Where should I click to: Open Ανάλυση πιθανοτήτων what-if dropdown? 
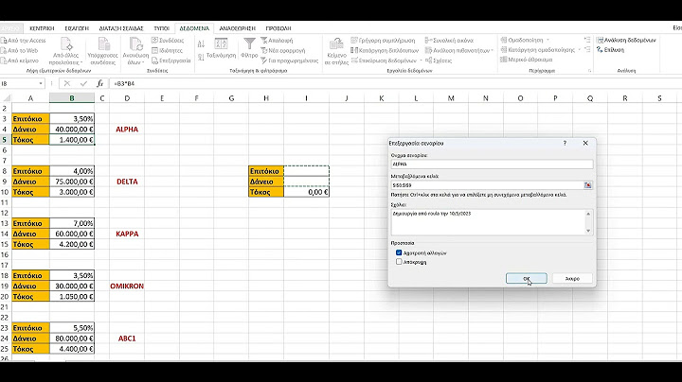click(x=492, y=51)
